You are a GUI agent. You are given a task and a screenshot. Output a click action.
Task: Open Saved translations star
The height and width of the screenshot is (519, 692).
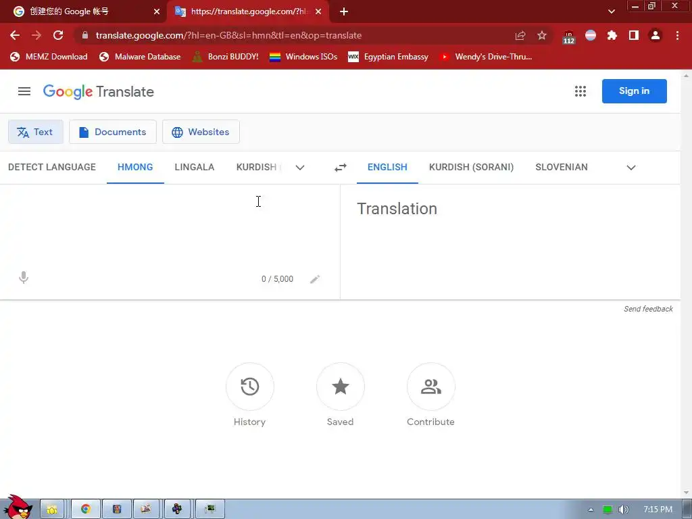click(341, 387)
